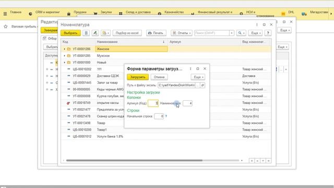
Task: Click the sections panel right scroll arrow
Action: 331,14
